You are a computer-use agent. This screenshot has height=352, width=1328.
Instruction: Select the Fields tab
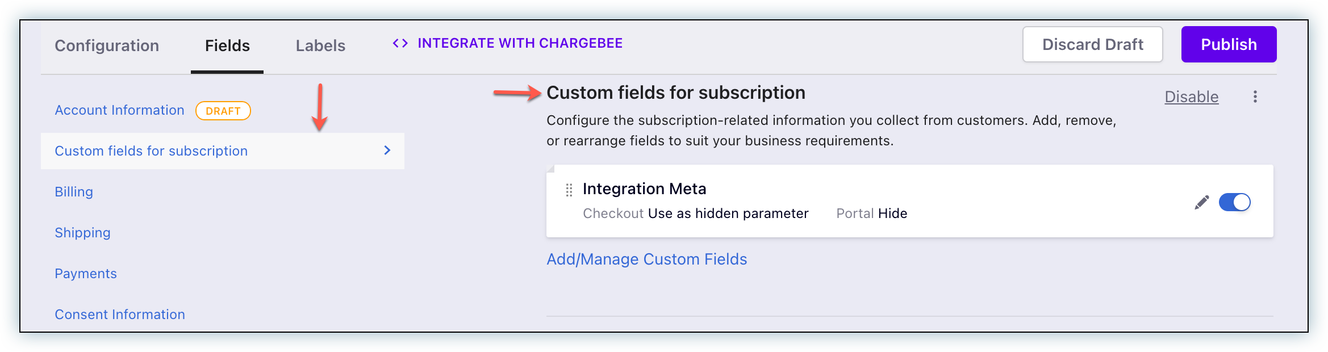[227, 45]
